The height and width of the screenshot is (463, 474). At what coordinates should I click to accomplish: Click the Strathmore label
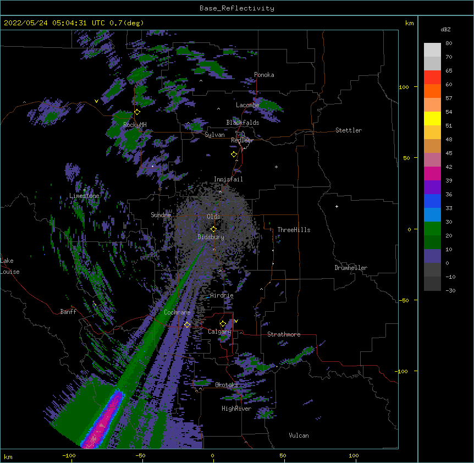(284, 334)
